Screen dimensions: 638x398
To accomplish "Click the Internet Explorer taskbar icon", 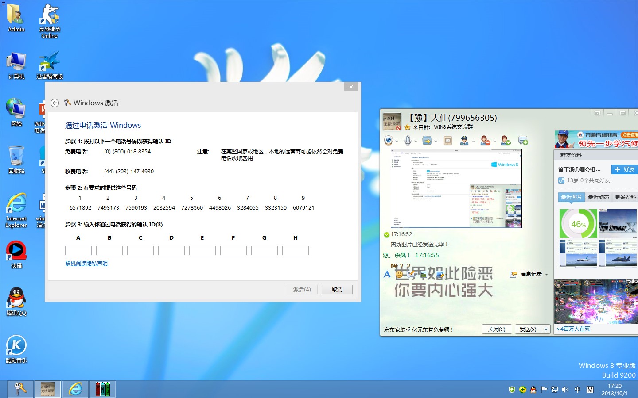I will [75, 389].
